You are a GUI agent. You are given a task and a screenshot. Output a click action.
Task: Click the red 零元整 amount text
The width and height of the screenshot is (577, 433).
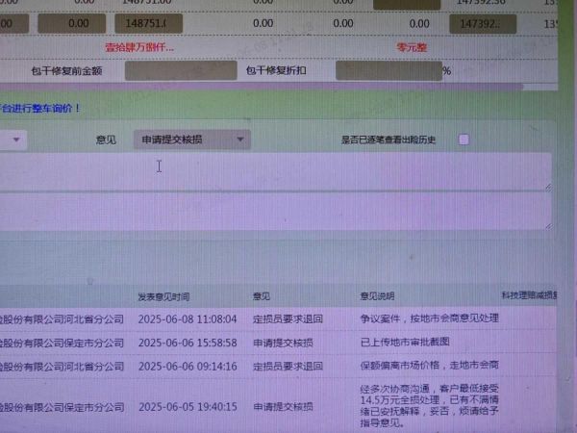[415, 45]
